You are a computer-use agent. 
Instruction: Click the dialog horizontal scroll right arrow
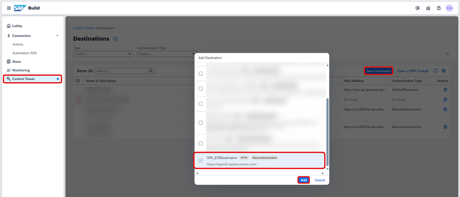tap(323, 173)
